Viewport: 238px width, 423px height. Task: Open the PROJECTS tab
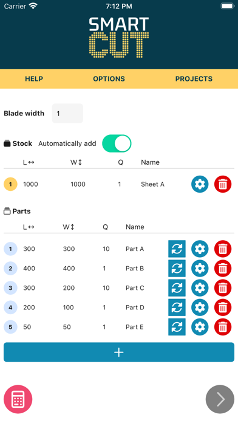tap(194, 79)
